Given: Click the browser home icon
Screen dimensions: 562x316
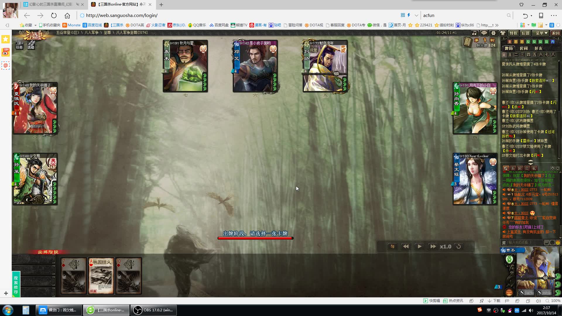Looking at the screenshot, I should 67,16.
